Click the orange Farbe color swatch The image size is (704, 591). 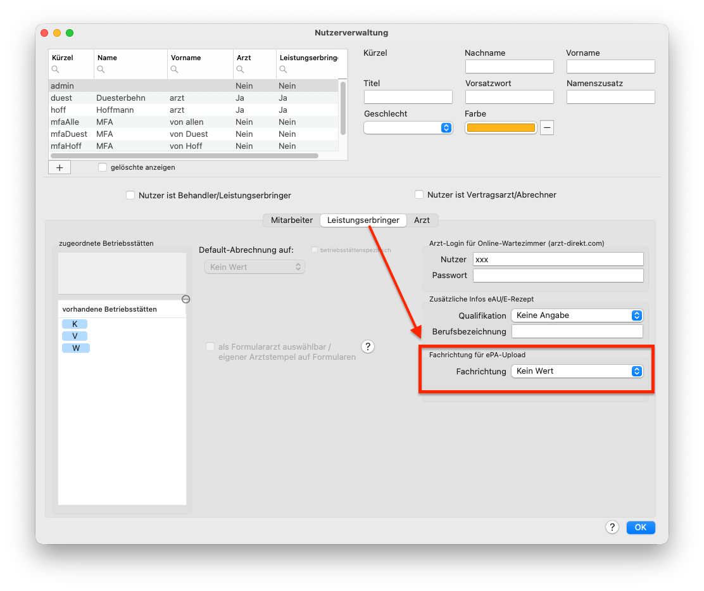point(501,127)
